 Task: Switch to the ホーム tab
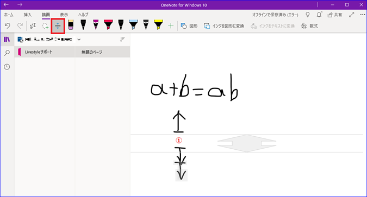[x=9, y=15]
